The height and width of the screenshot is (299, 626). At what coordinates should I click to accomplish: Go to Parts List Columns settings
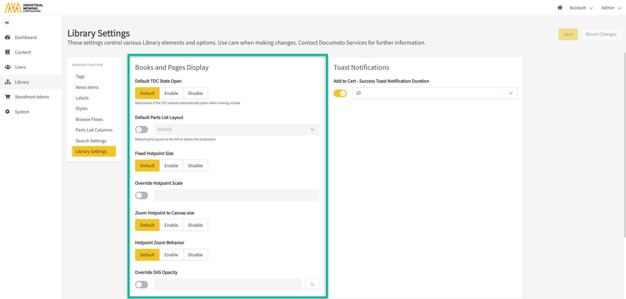[94, 130]
